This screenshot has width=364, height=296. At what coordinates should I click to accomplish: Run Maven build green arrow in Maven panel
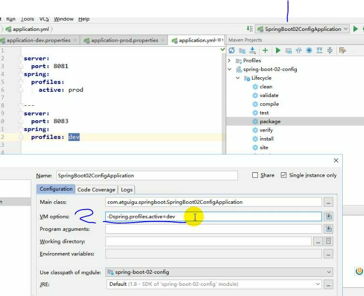click(278, 50)
